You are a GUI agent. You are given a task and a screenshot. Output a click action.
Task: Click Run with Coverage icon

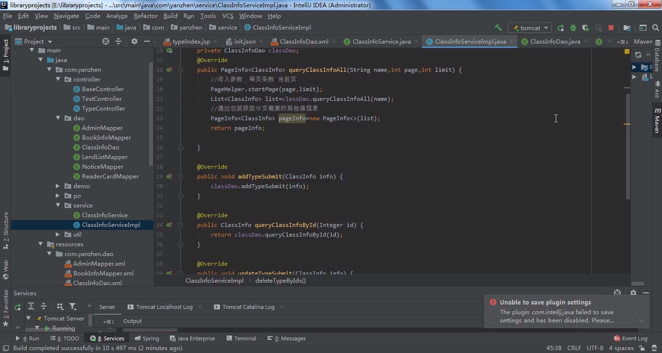(x=586, y=28)
